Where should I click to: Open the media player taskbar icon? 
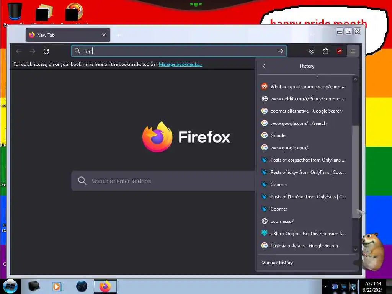coord(57,286)
